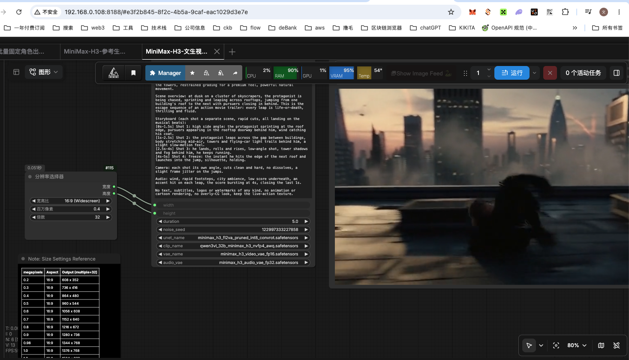Click the bookmark icon in the toolbar
Image resolution: width=629 pixels, height=360 pixels.
(x=133, y=73)
